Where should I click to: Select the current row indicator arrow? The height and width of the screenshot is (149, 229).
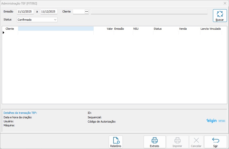pos(4,32)
